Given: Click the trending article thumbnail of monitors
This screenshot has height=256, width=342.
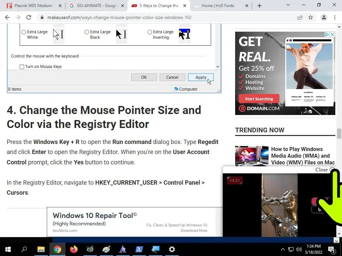Looking at the screenshot, I should [252, 156].
